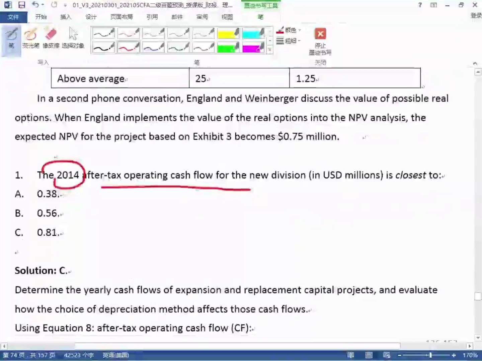Image resolution: width=482 pixels, height=361 pixels.
Task: Switch to Read Mode view
Action: click(351, 355)
